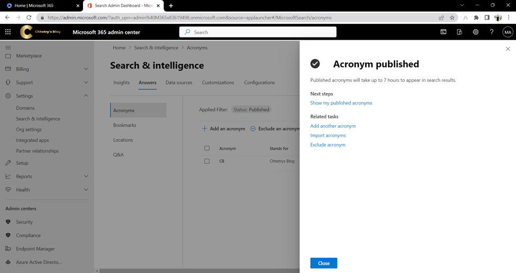The width and height of the screenshot is (516, 273).
Task: Open browser tab search dropdown
Action: [x=461, y=5]
